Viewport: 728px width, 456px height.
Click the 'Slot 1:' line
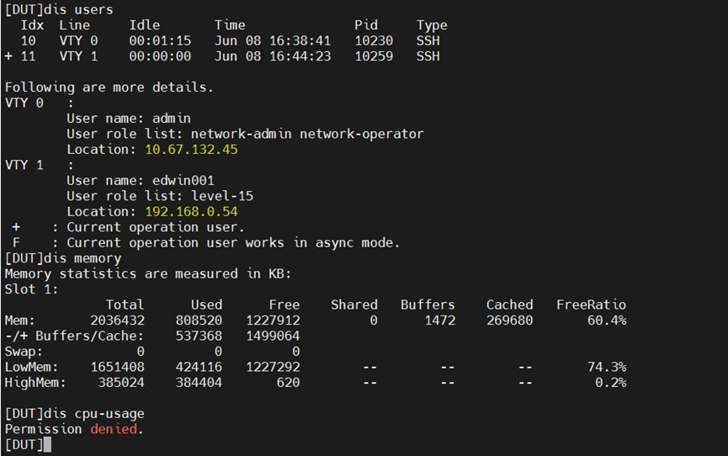32,289
